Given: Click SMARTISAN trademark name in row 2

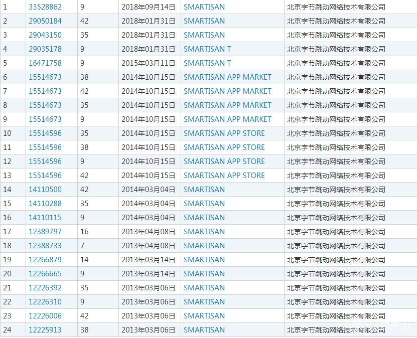Looking at the screenshot, I should click(x=204, y=21).
